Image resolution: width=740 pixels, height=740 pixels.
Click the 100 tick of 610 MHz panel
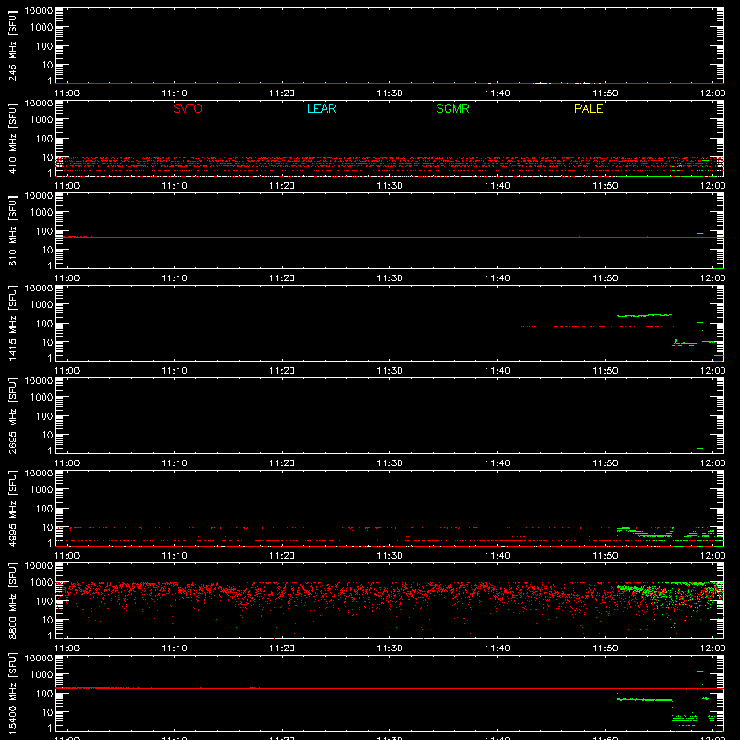[x=44, y=231]
